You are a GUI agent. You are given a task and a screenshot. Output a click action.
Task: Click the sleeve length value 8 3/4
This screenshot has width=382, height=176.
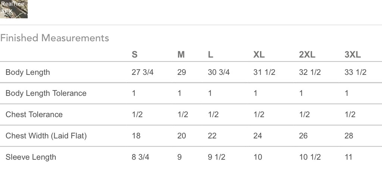140,157
